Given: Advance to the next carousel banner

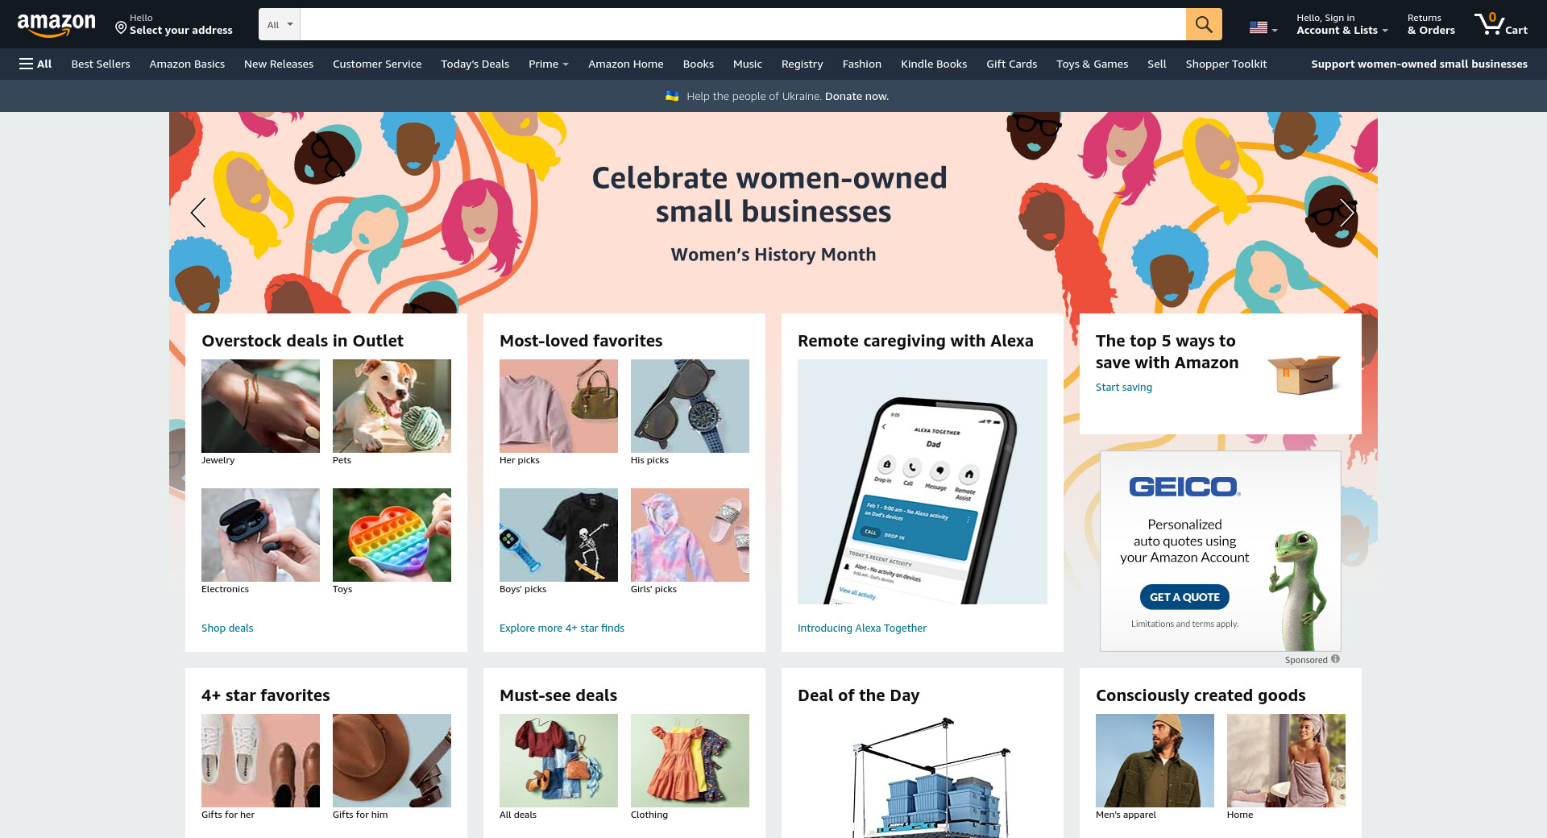Looking at the screenshot, I should tap(1347, 213).
